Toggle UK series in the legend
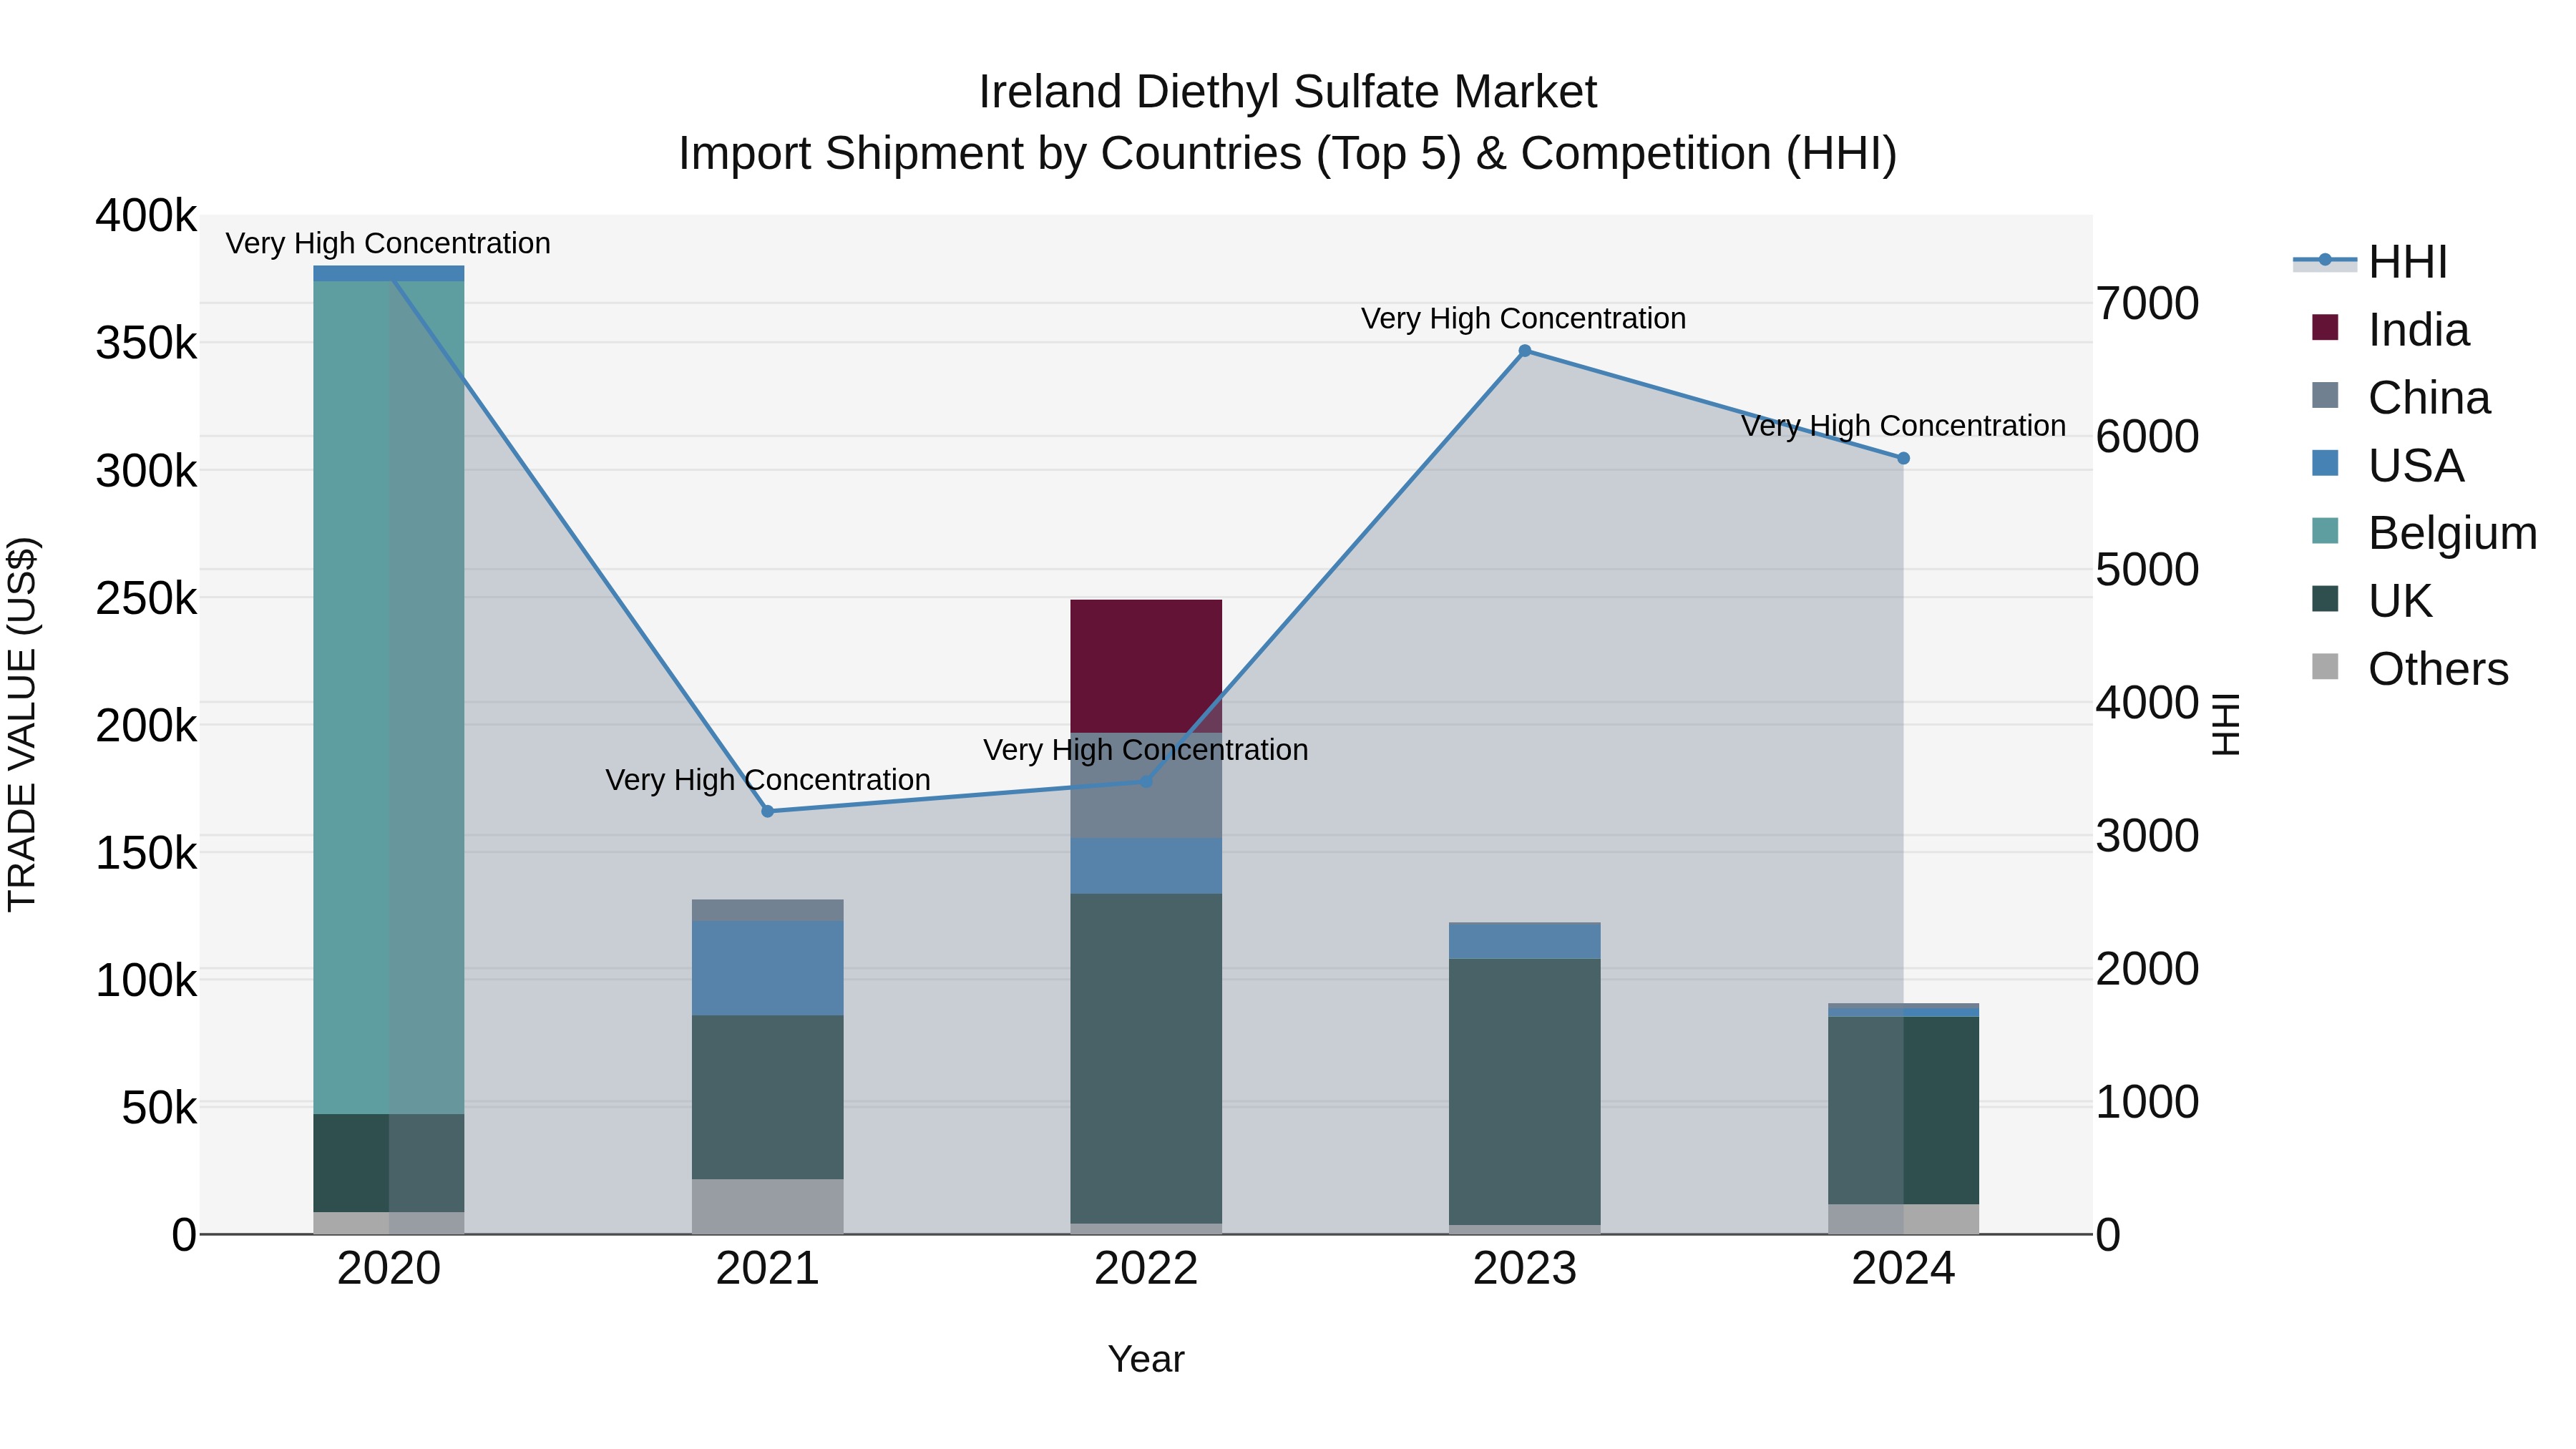The image size is (2576, 1449). 2371,601
